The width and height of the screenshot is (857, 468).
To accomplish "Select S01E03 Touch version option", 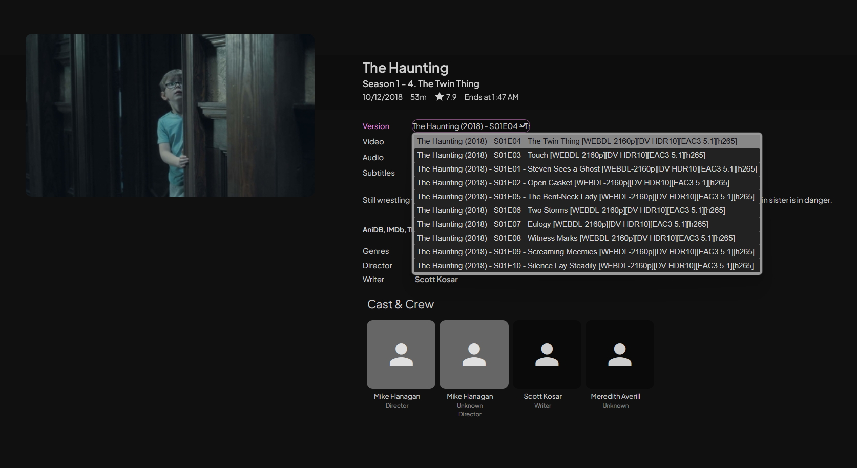I will [560, 155].
